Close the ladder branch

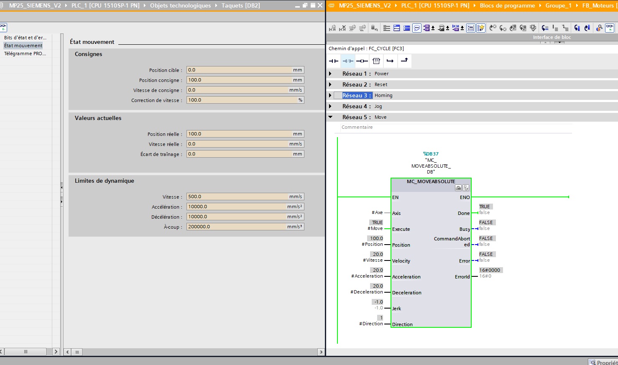[404, 61]
